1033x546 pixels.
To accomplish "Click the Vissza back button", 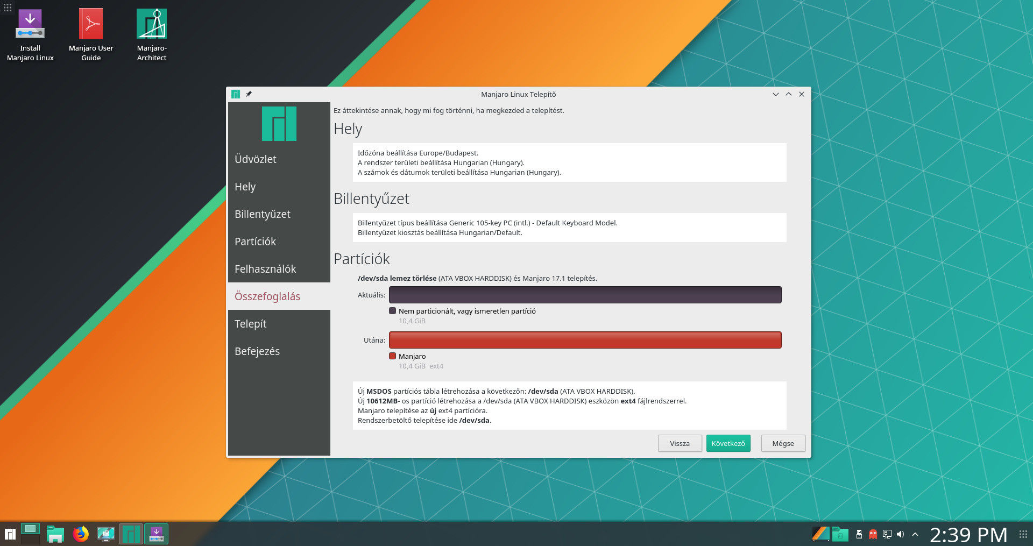I will pyautogui.click(x=680, y=443).
